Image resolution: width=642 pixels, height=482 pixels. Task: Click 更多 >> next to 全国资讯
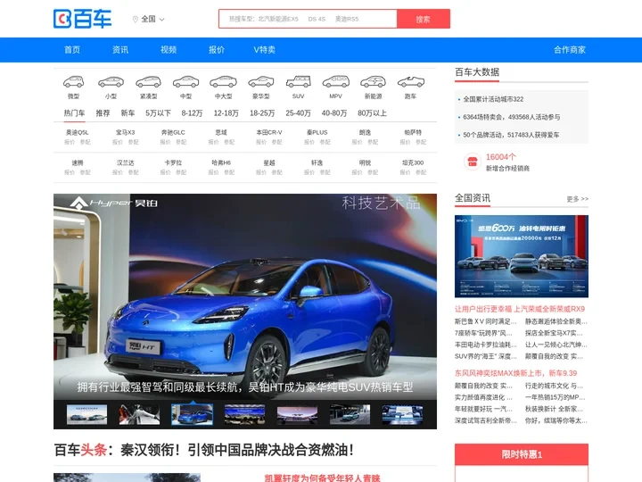click(577, 199)
